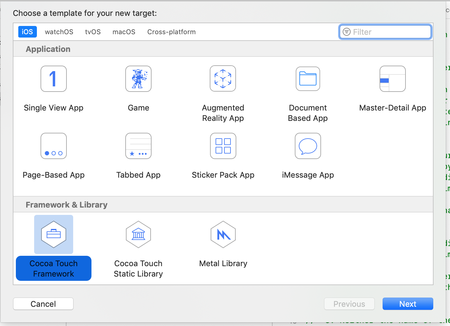Image resolution: width=450 pixels, height=326 pixels.
Task: Select the Document Based App folder icon
Action: [x=308, y=79]
